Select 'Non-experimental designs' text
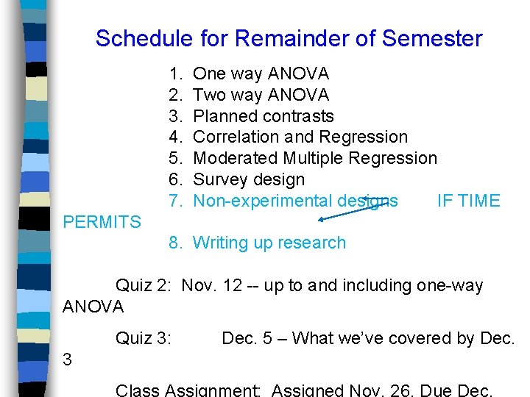This screenshot has width=530, height=397. (x=294, y=201)
